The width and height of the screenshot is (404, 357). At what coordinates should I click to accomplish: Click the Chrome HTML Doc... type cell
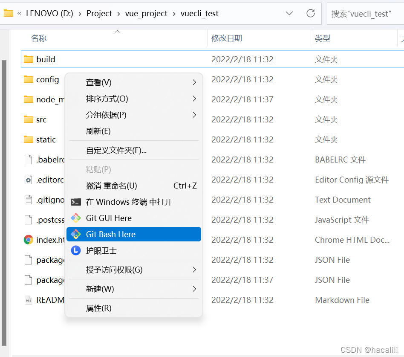352,240
